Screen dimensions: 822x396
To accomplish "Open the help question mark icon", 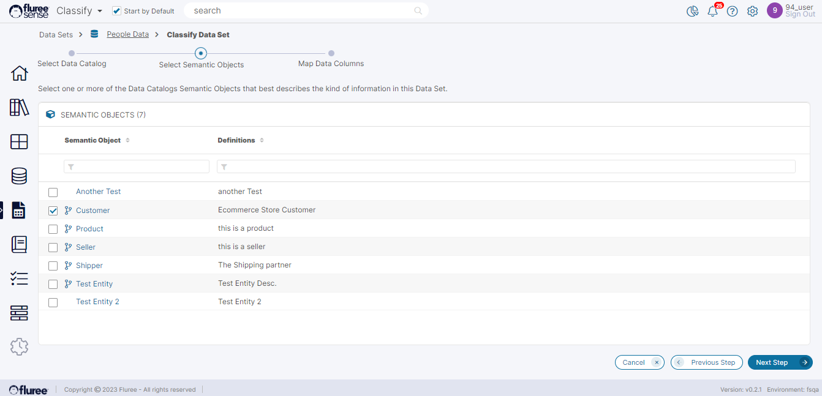I will [x=732, y=11].
